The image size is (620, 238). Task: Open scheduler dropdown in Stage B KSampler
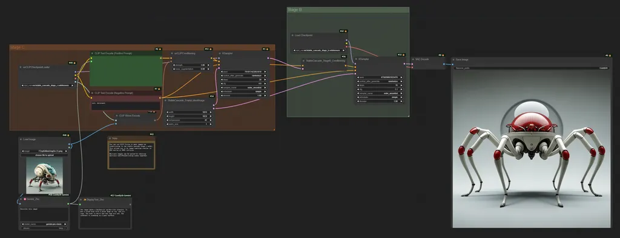(x=380, y=97)
